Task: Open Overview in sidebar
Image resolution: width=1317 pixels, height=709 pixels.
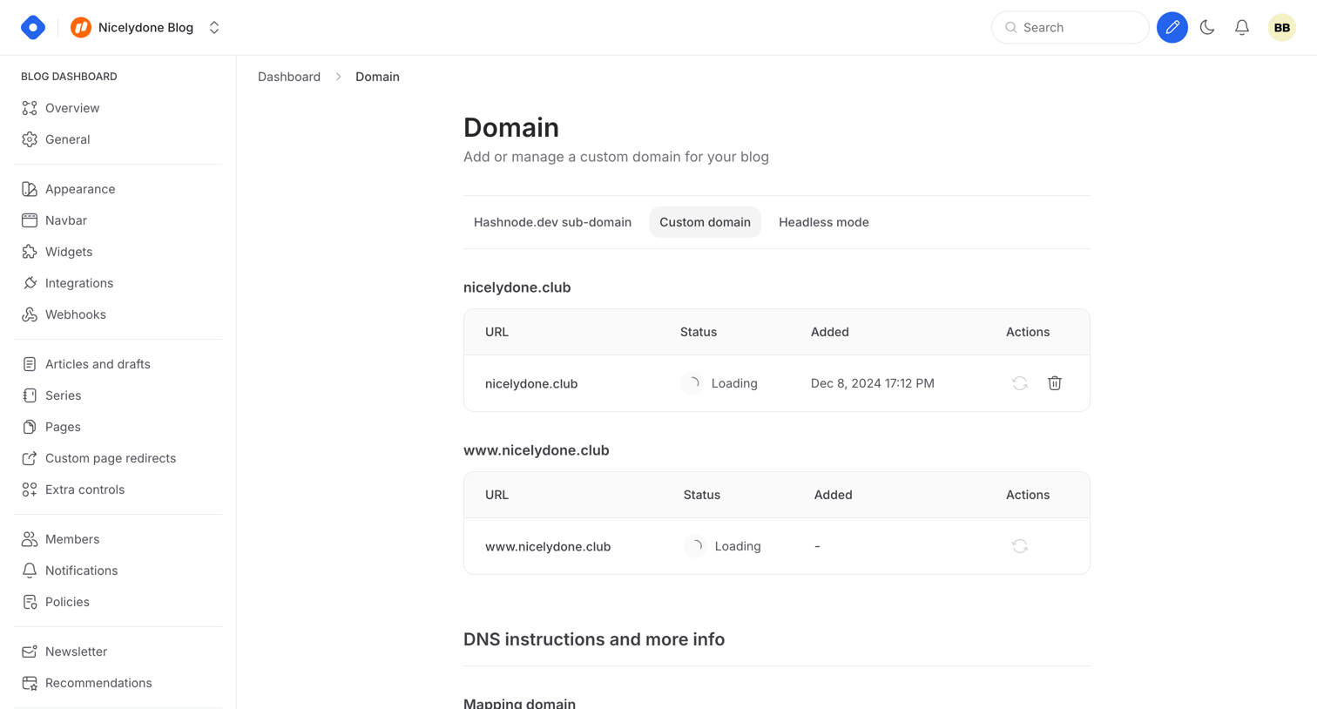Action: 72,108
